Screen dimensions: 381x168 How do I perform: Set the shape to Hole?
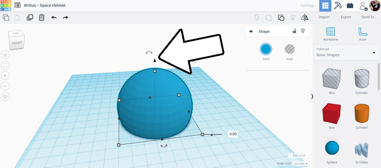click(289, 49)
